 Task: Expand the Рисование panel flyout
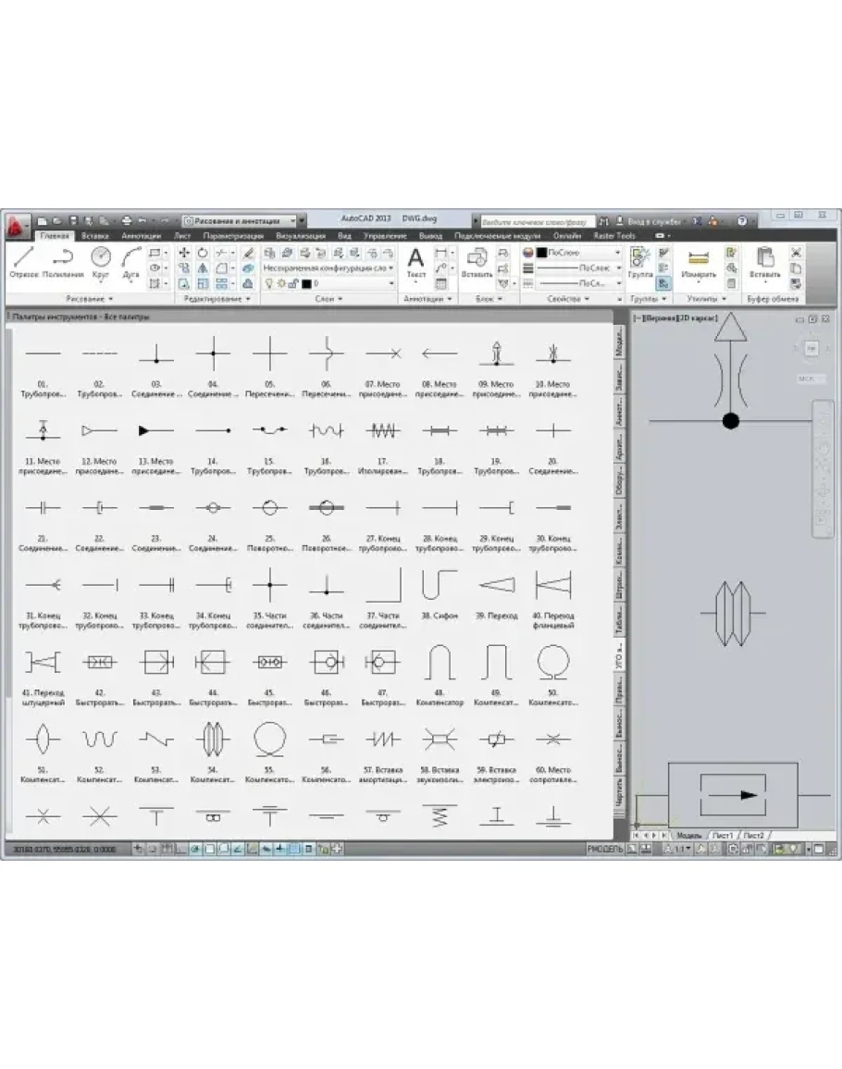[x=90, y=300]
